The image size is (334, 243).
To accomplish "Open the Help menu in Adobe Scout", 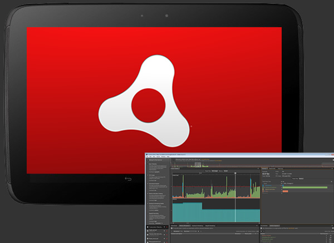I will [x=168, y=156].
